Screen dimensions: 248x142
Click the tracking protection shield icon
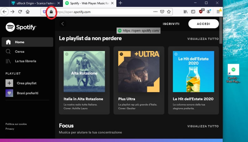coord(44,12)
